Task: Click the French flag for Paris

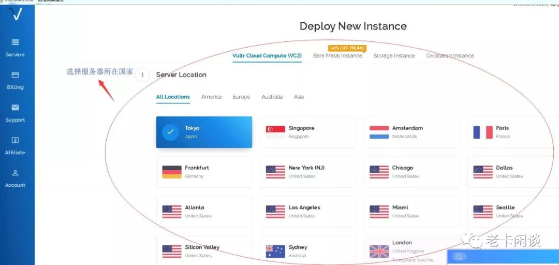Action: tap(483, 132)
